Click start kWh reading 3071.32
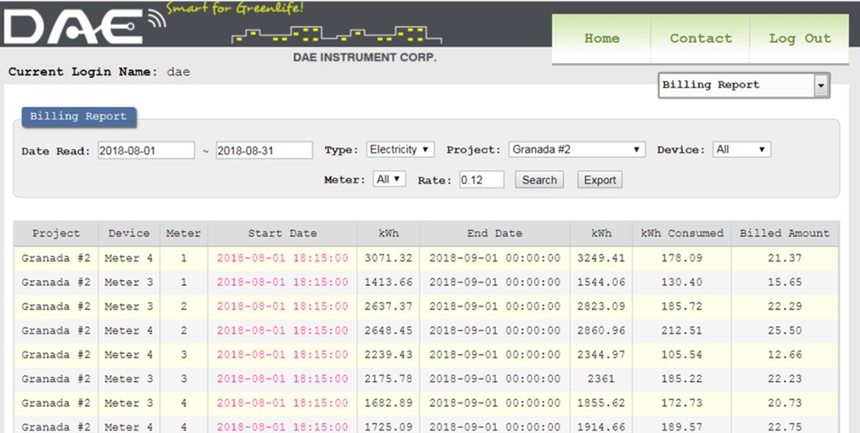860x433 pixels. (388, 258)
